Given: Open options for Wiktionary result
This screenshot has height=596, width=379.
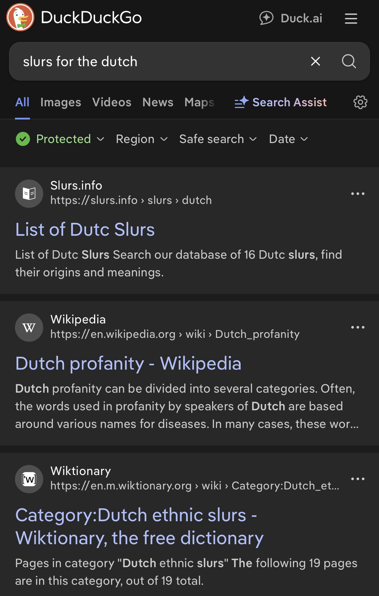Looking at the screenshot, I should point(358,479).
